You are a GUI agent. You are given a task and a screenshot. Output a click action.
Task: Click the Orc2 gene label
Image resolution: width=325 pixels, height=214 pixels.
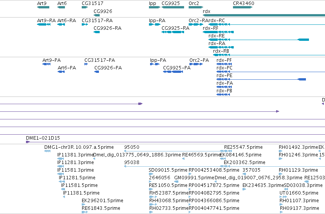coord(194,3)
